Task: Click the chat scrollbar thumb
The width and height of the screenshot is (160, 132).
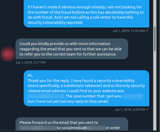Action: [155, 39]
